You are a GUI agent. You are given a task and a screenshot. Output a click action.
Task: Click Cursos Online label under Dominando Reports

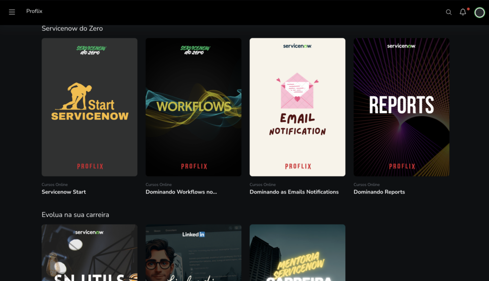click(366, 184)
